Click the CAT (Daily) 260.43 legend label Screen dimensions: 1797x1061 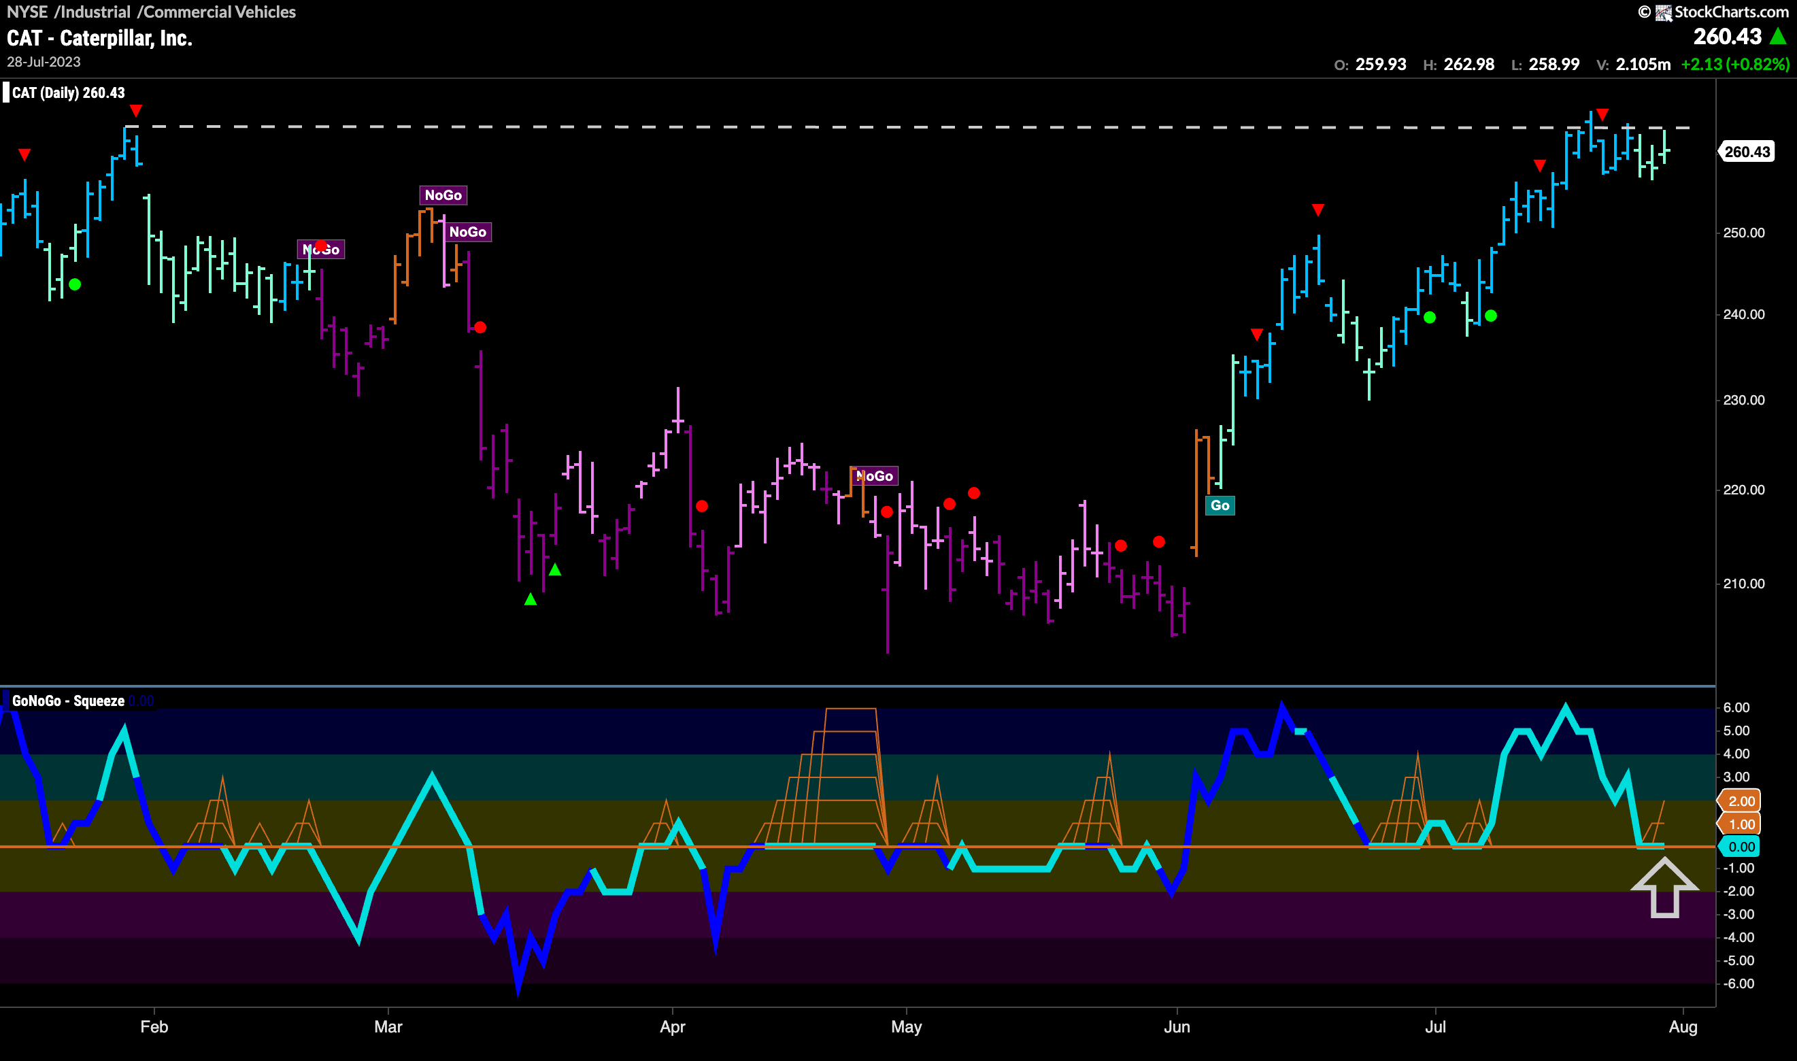(x=69, y=93)
